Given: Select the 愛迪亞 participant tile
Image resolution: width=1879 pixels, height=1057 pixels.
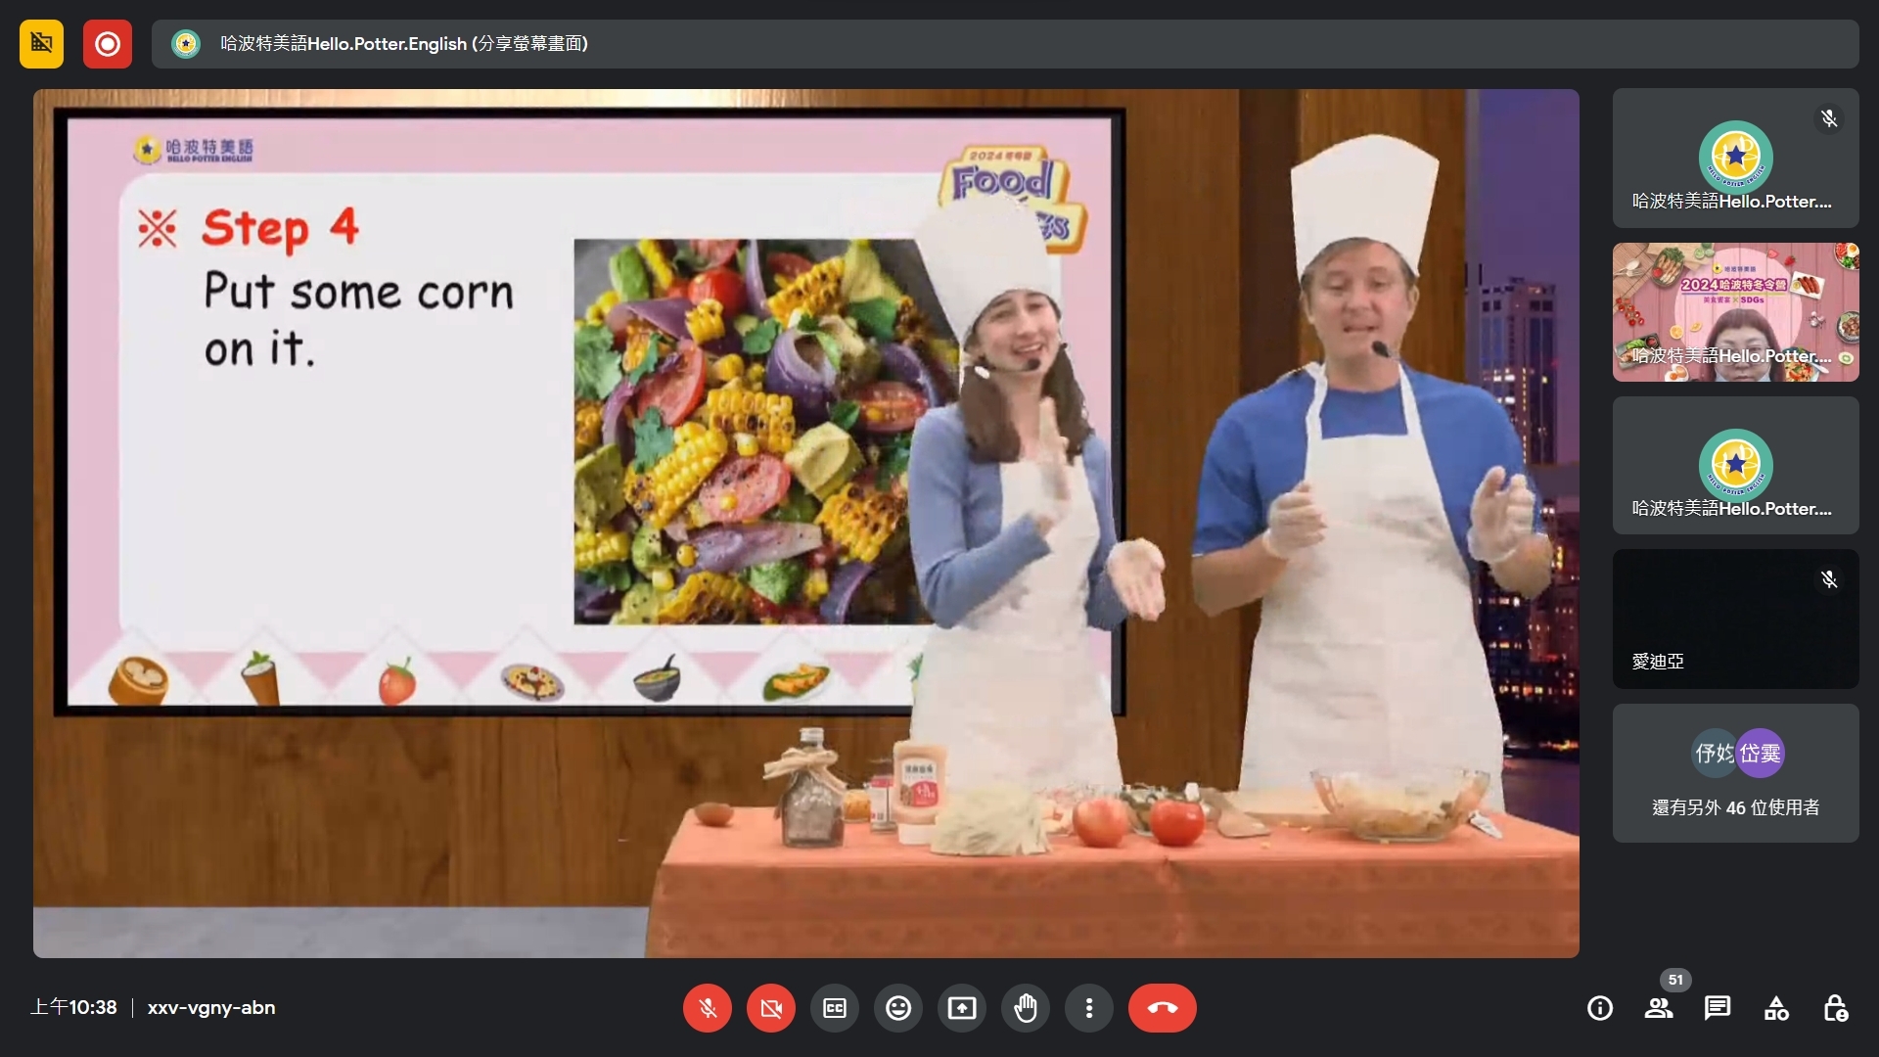Looking at the screenshot, I should click(x=1735, y=620).
